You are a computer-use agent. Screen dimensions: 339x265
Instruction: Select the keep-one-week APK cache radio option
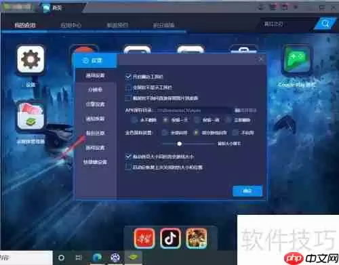197,120
